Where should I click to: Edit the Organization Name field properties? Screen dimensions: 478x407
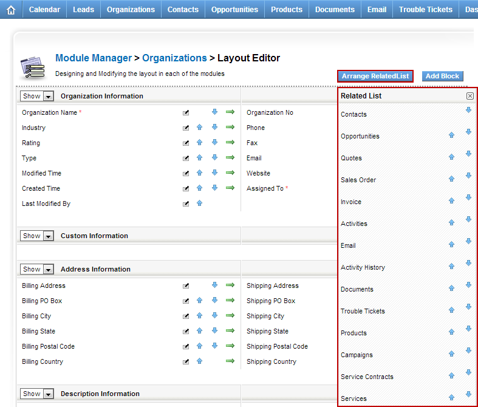tap(186, 113)
